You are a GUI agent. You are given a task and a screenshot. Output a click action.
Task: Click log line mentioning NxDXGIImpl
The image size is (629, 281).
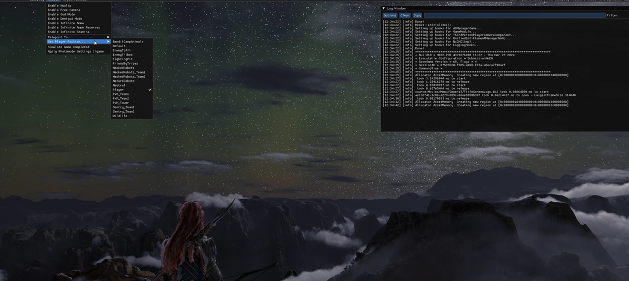430,41
